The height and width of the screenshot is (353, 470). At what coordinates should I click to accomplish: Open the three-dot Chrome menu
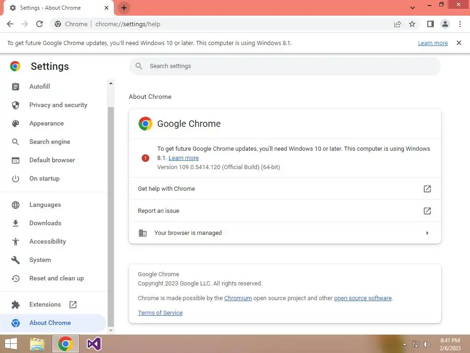[460, 24]
